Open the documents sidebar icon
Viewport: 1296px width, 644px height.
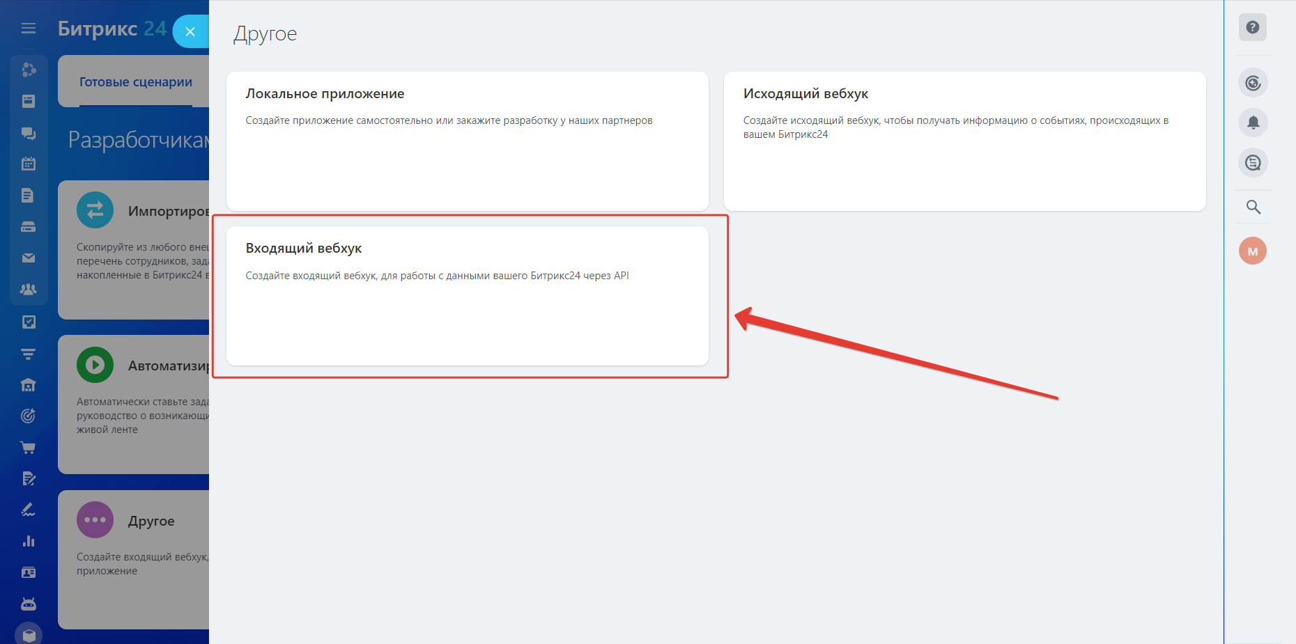point(29,196)
